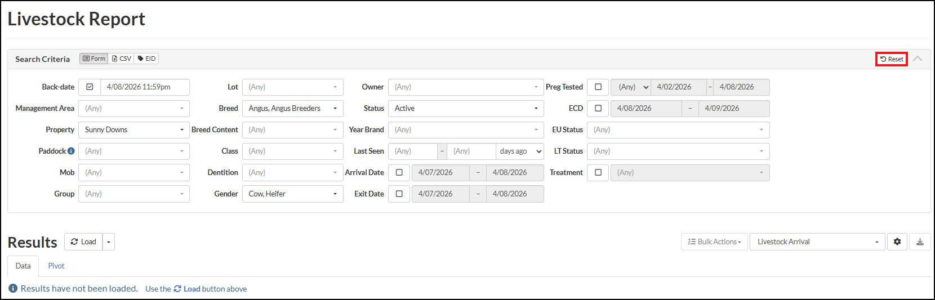The width and height of the screenshot is (935, 300).
Task: Switch to CSV search mode
Action: pyautogui.click(x=122, y=59)
